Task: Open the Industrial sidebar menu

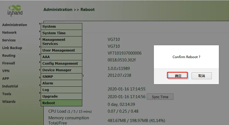Action: (x=10, y=86)
